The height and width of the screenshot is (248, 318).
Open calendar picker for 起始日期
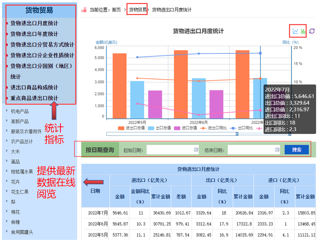tap(196, 150)
